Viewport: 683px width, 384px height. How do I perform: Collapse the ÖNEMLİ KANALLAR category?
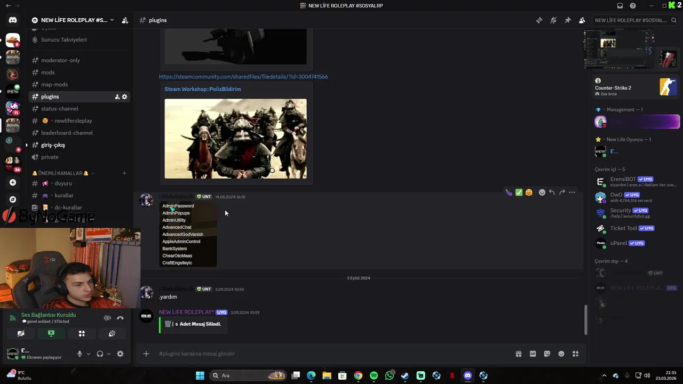(62, 173)
